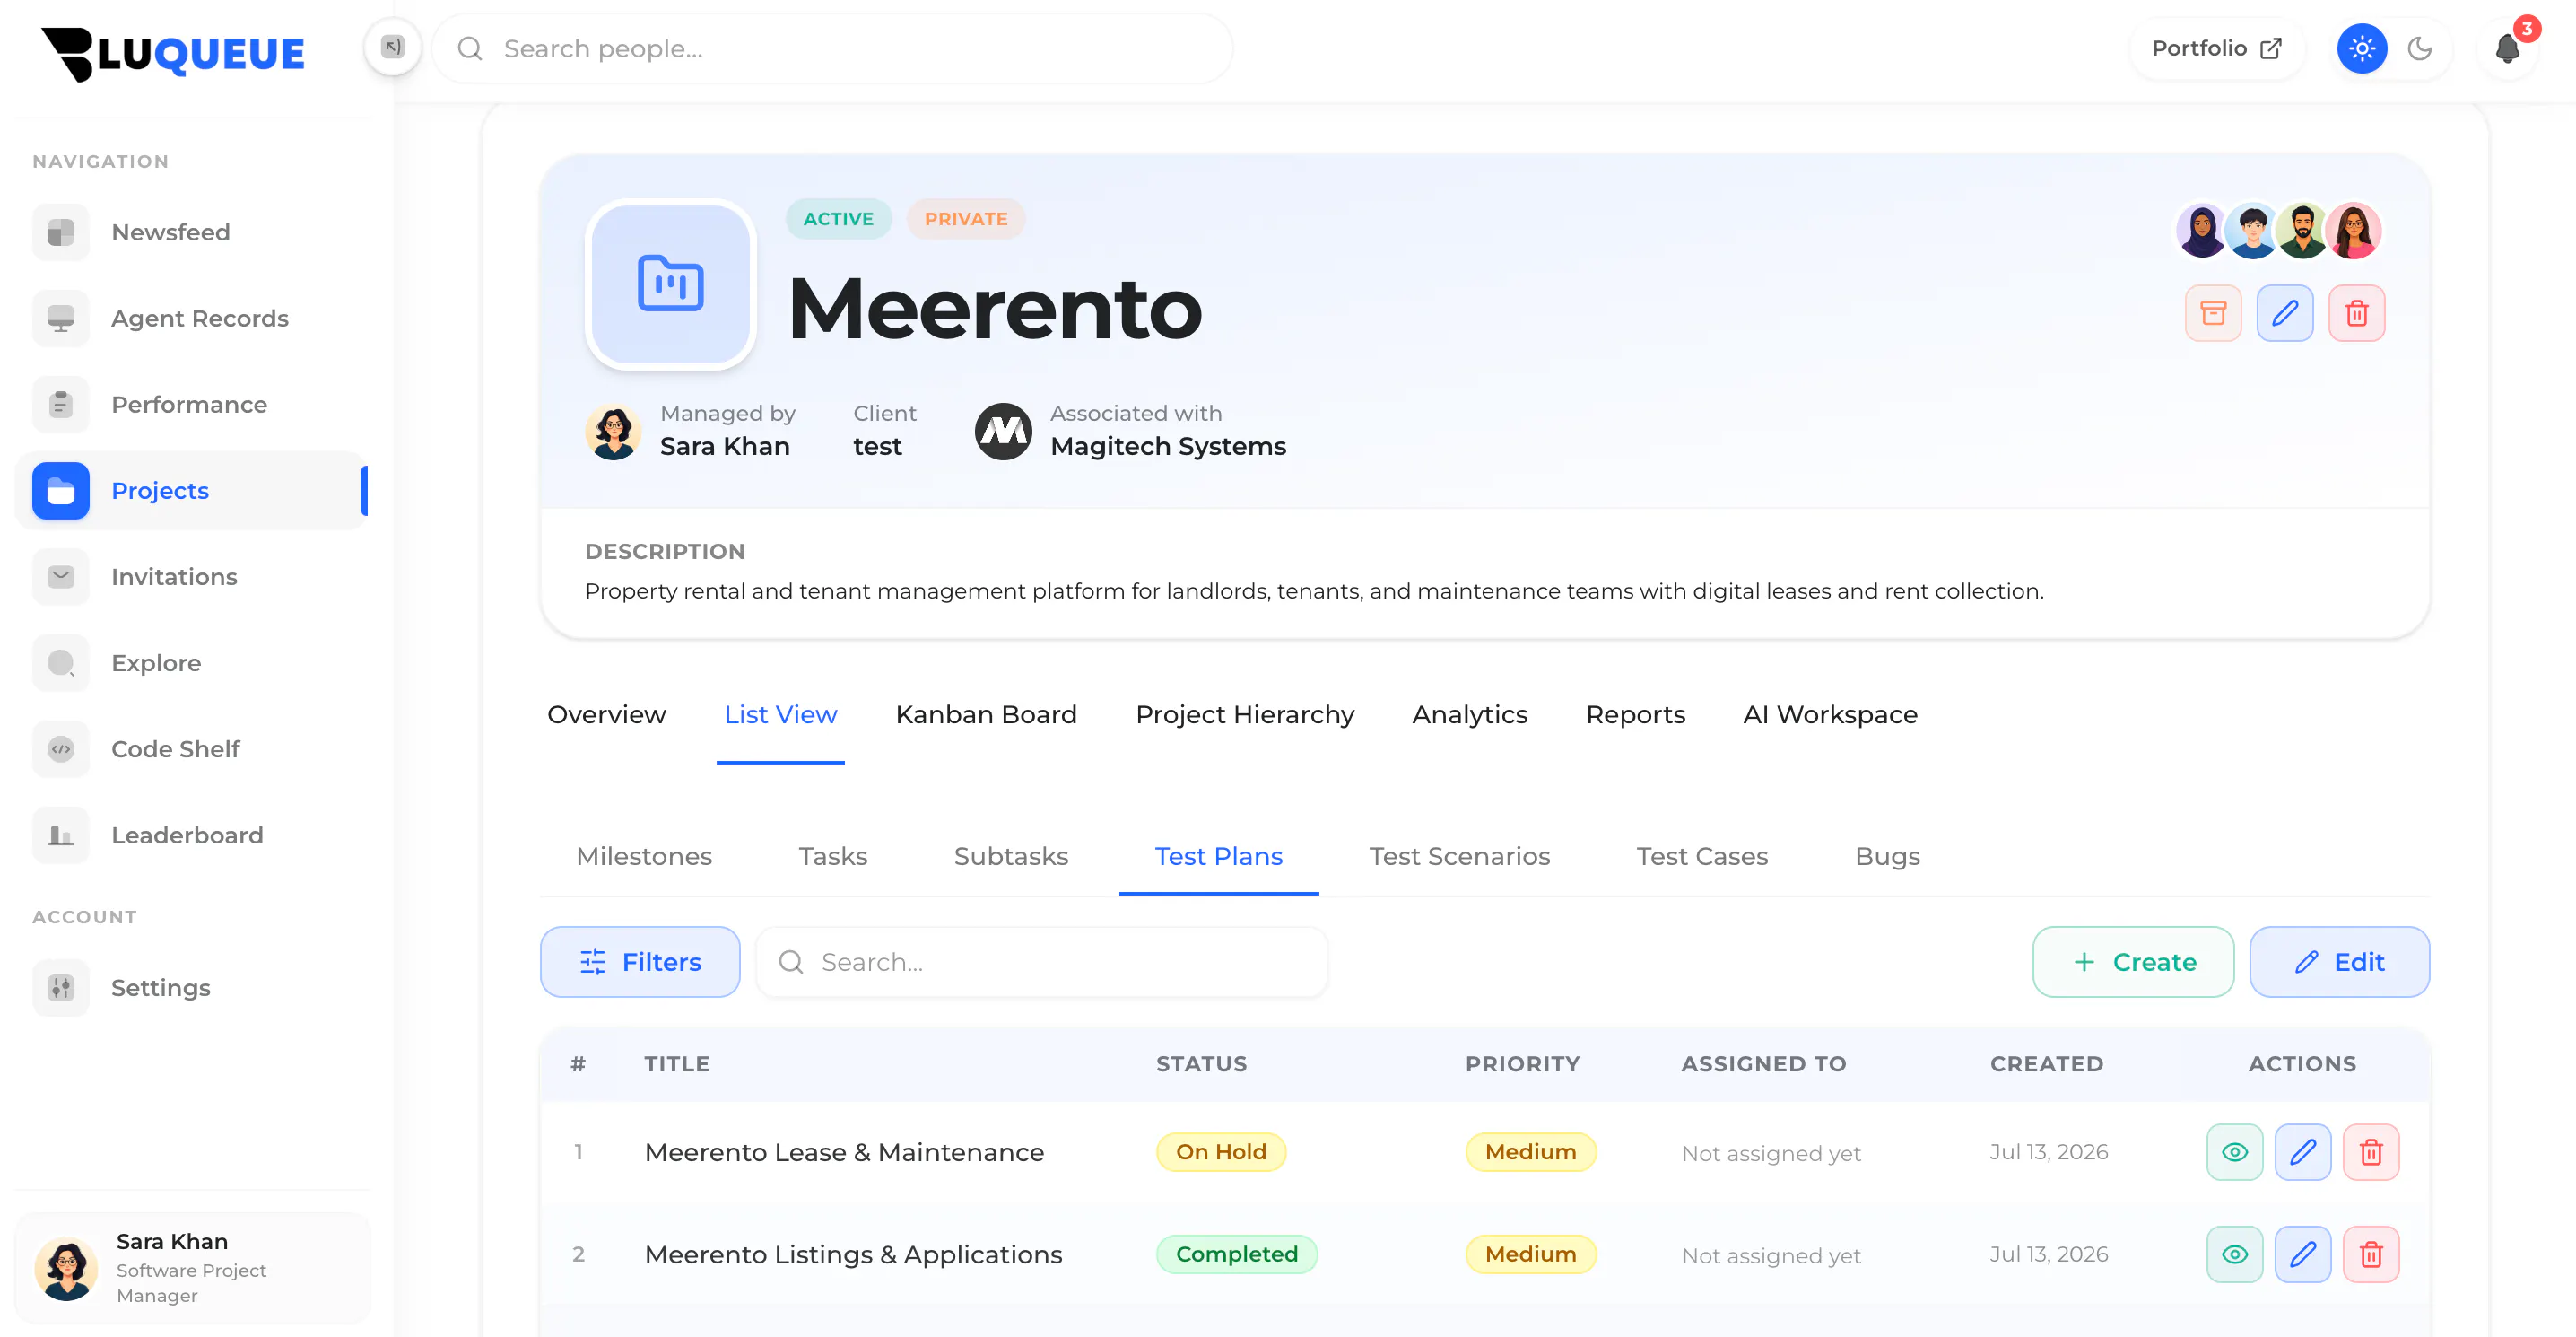Viewport: 2576px width, 1337px height.
Task: Open the Project Hierarchy tab
Action: (x=1245, y=714)
